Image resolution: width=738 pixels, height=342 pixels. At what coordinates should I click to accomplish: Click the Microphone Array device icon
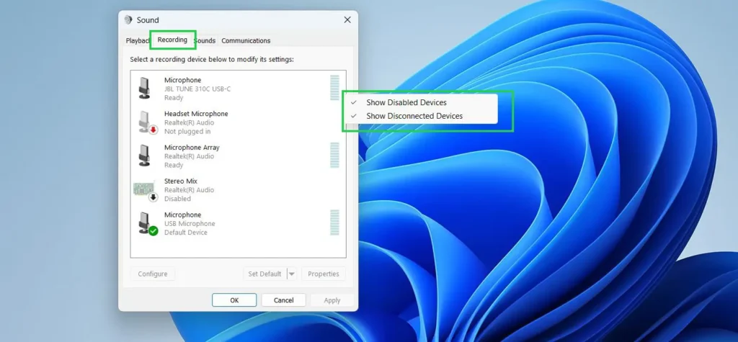coord(144,156)
